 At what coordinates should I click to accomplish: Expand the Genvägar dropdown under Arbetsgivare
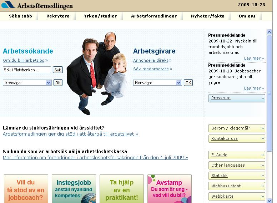tap(157, 83)
